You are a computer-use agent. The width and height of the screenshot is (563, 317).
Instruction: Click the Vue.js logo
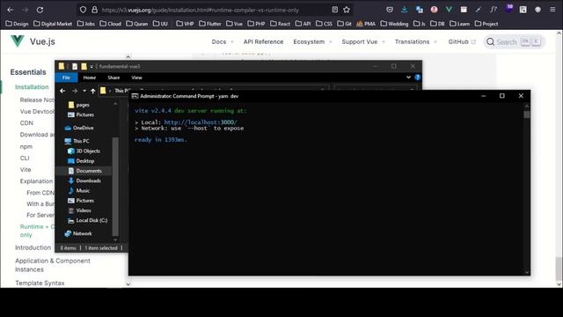point(18,41)
